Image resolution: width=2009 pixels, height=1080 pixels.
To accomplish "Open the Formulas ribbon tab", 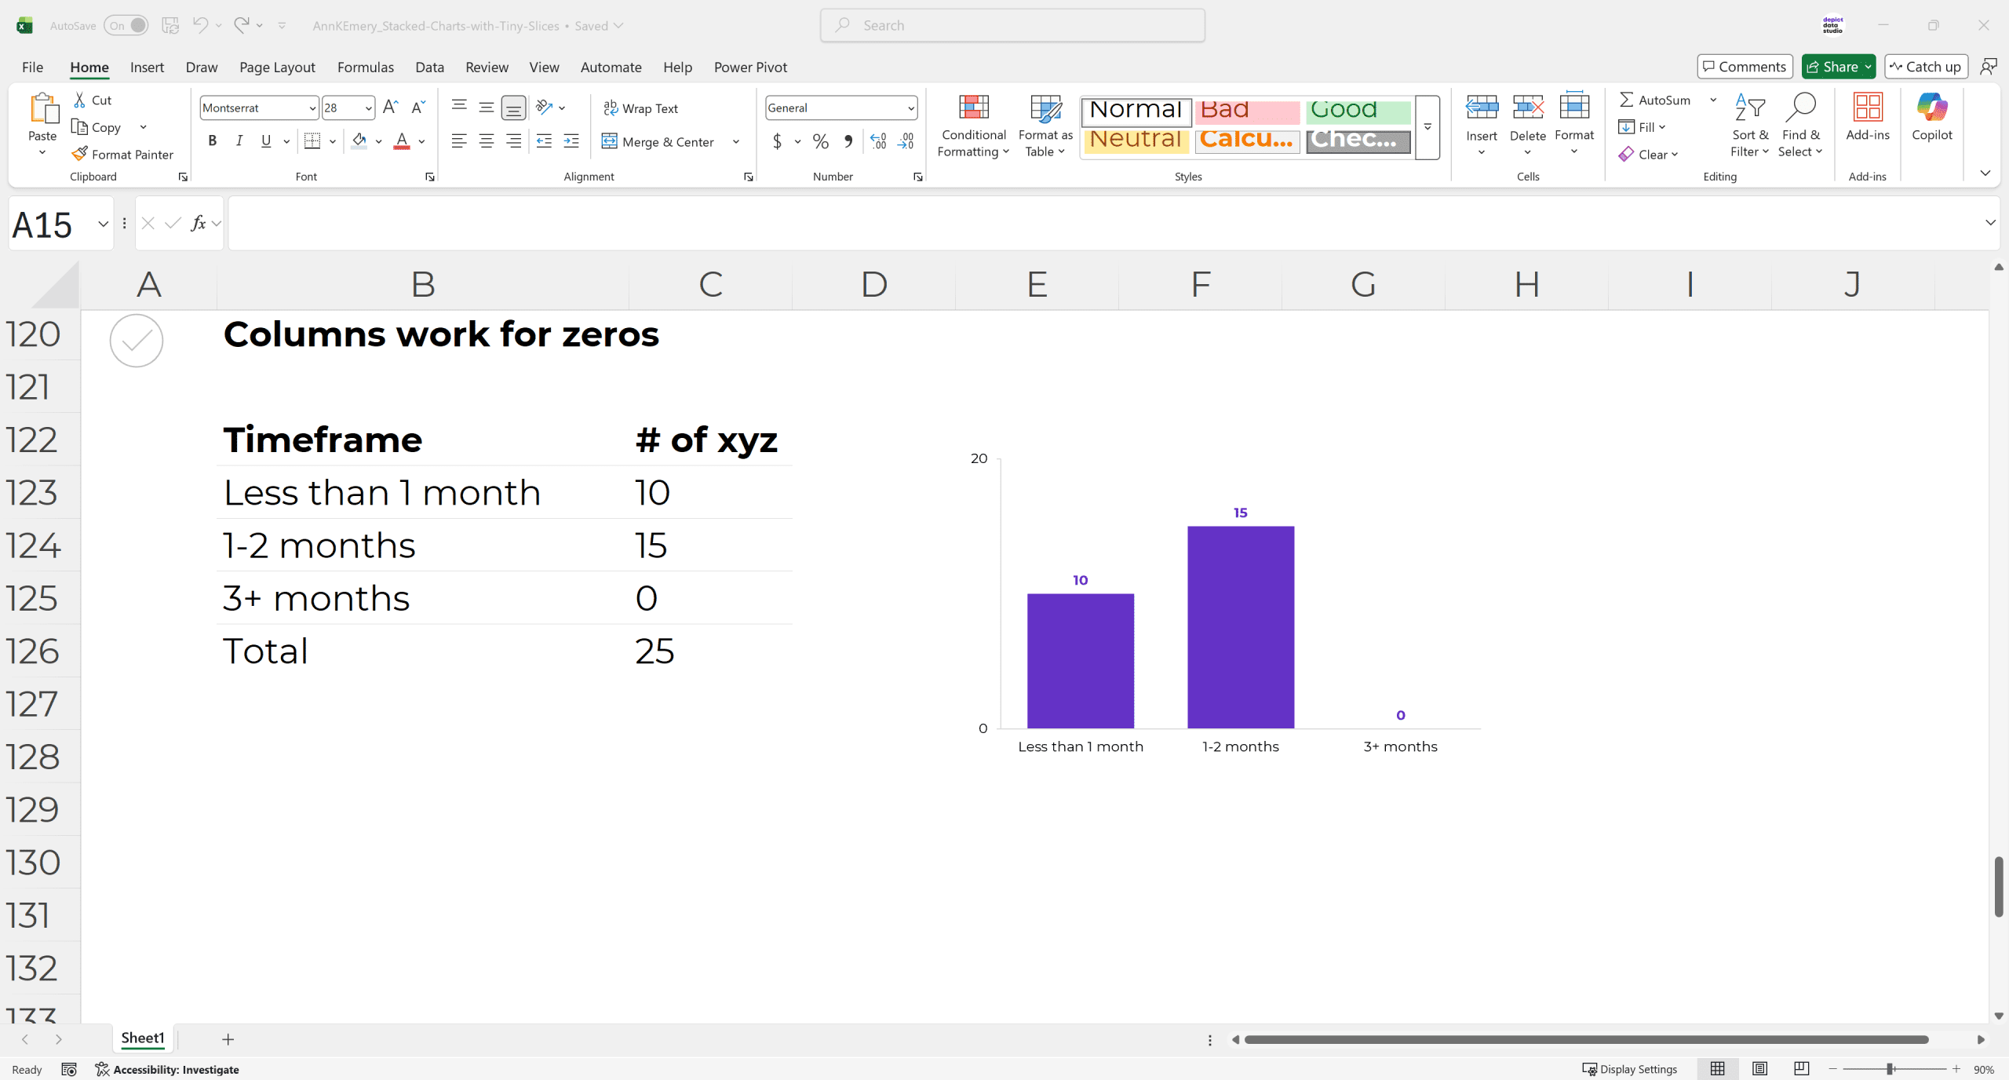I will [366, 67].
